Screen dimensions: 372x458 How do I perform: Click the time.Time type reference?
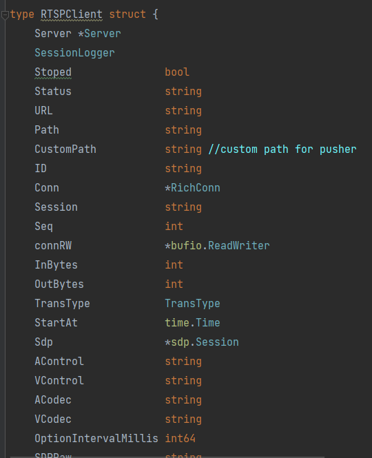click(x=193, y=323)
